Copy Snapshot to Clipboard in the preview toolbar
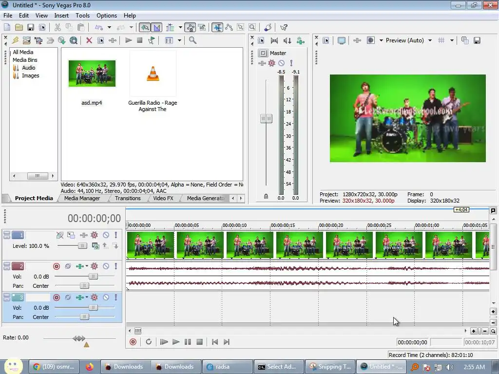Viewport: 499px width, 374px height. [465, 40]
